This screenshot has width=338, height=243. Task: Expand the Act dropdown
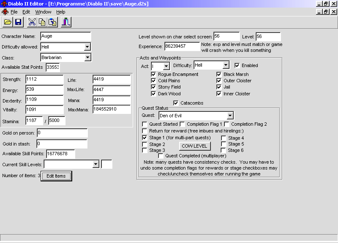(x=166, y=66)
